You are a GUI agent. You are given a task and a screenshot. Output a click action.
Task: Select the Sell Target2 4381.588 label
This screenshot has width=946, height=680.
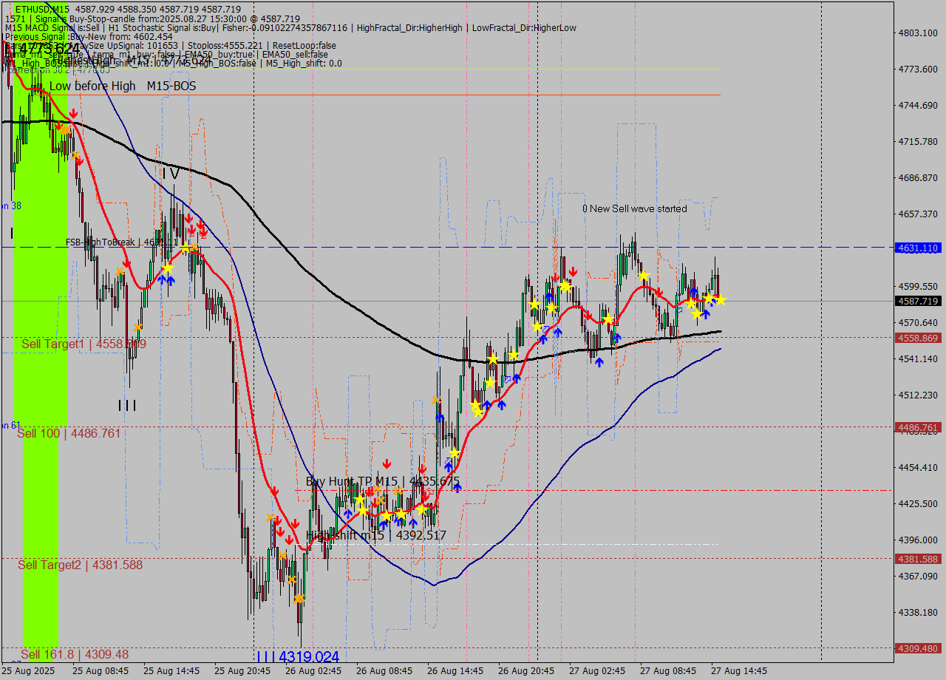pyautogui.click(x=81, y=565)
